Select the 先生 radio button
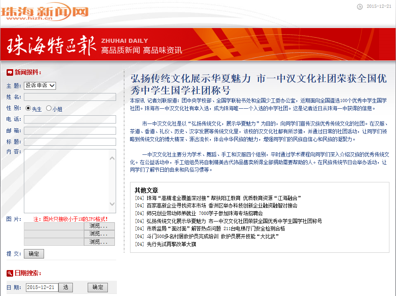Screen dimensions: 396x296 tap(28, 108)
